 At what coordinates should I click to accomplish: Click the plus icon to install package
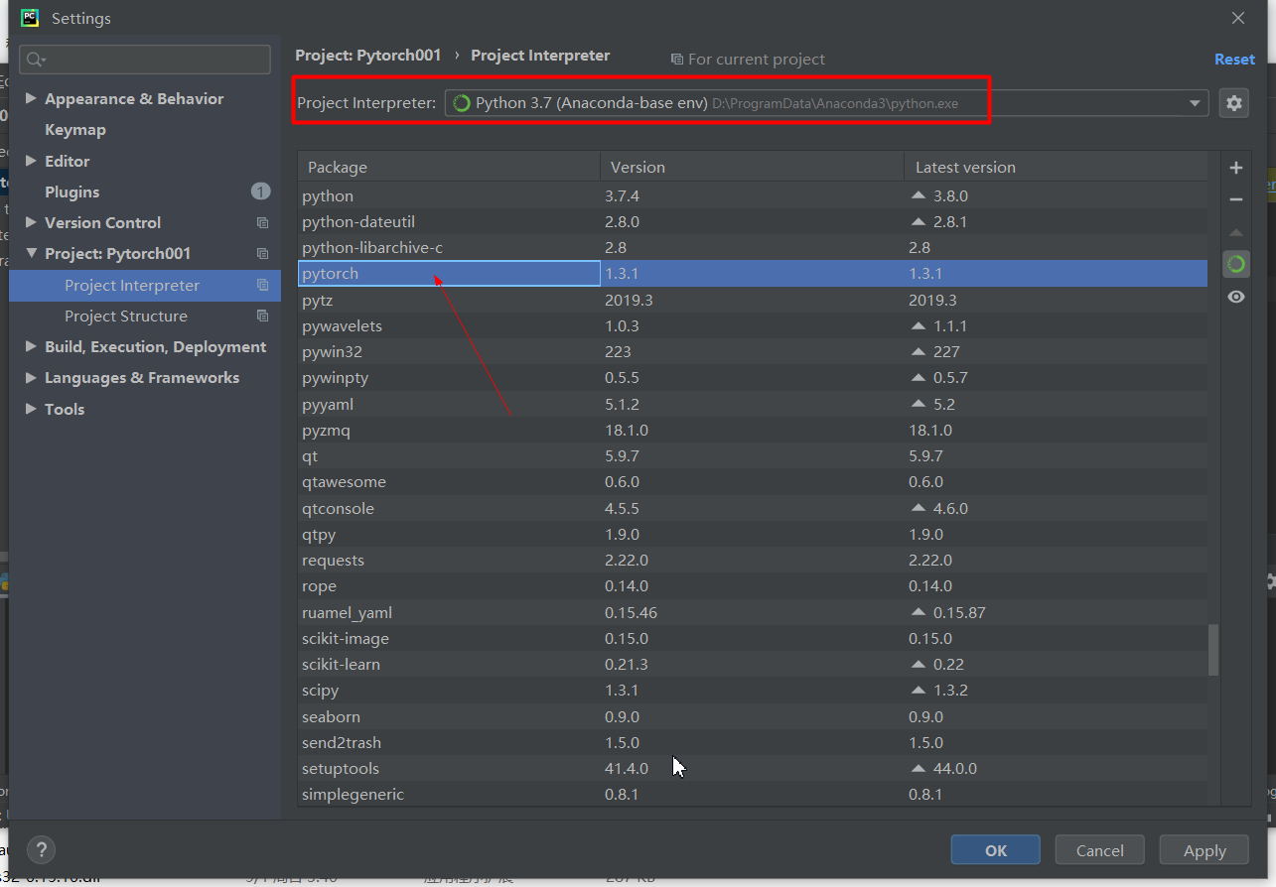coord(1236,168)
